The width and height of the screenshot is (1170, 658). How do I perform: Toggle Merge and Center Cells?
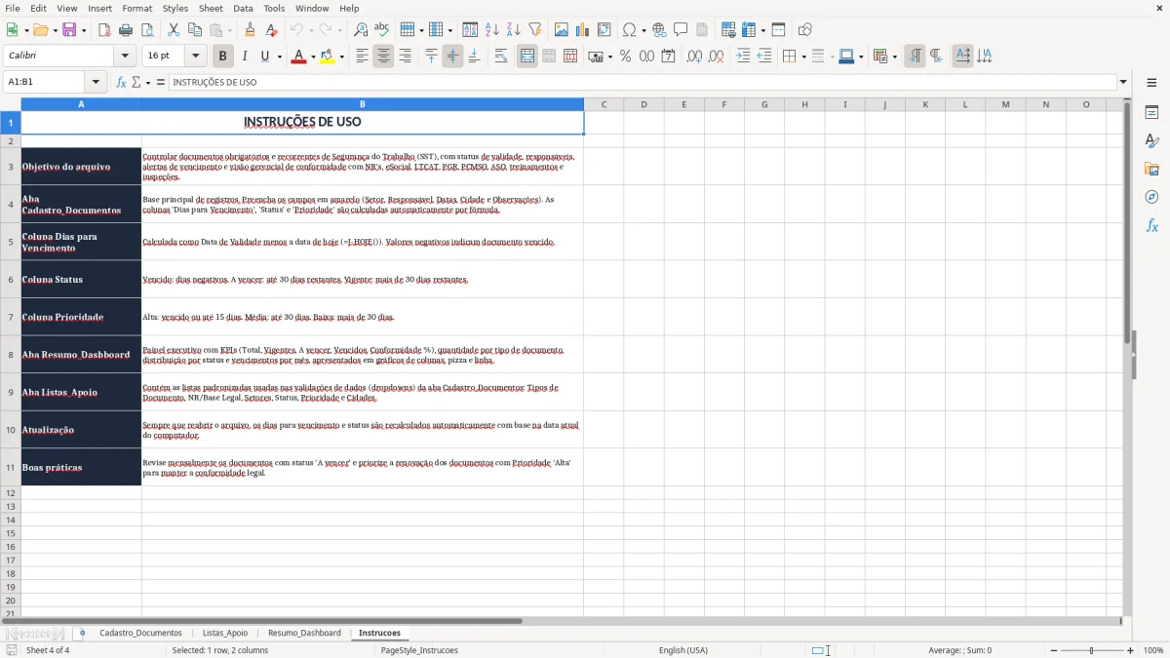[x=527, y=57]
